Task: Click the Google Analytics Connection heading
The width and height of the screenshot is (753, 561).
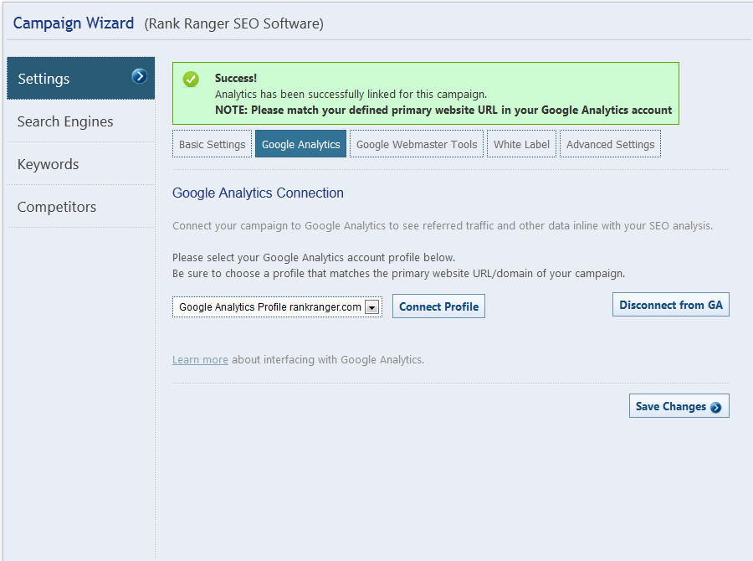Action: (x=258, y=193)
